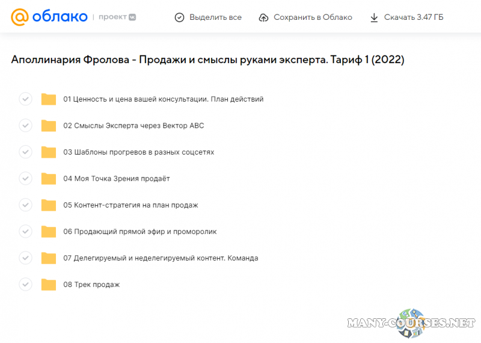Download all with Скачать 3.47 ГБ
481x343 pixels.
pos(413,17)
